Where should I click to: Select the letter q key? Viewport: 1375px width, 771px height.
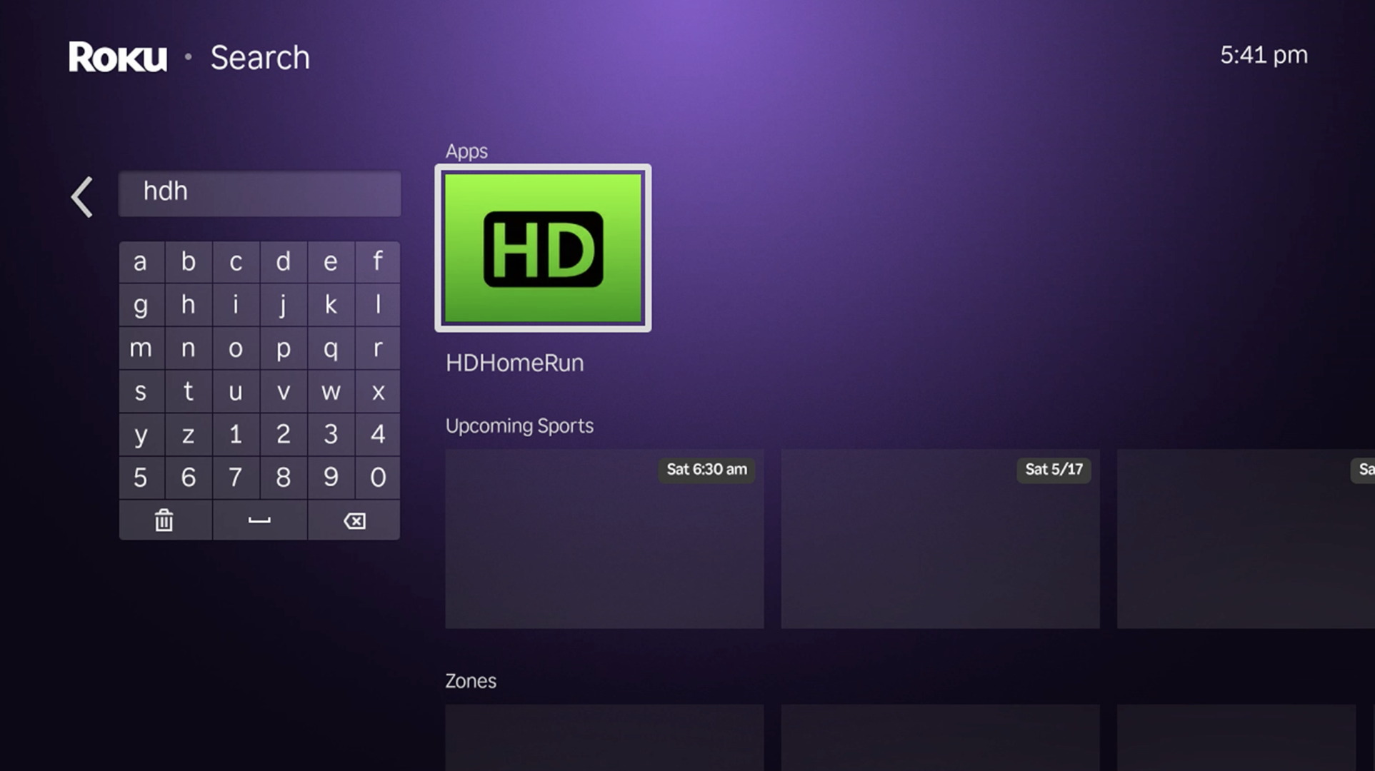click(x=331, y=348)
